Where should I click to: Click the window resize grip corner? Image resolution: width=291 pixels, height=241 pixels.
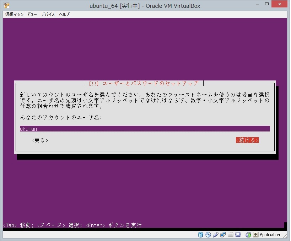tap(284, 235)
